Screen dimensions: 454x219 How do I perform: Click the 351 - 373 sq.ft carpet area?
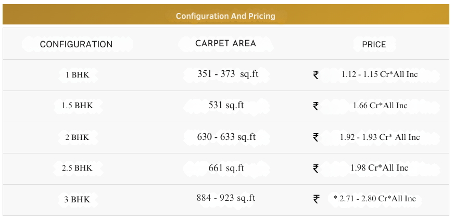pos(228,74)
